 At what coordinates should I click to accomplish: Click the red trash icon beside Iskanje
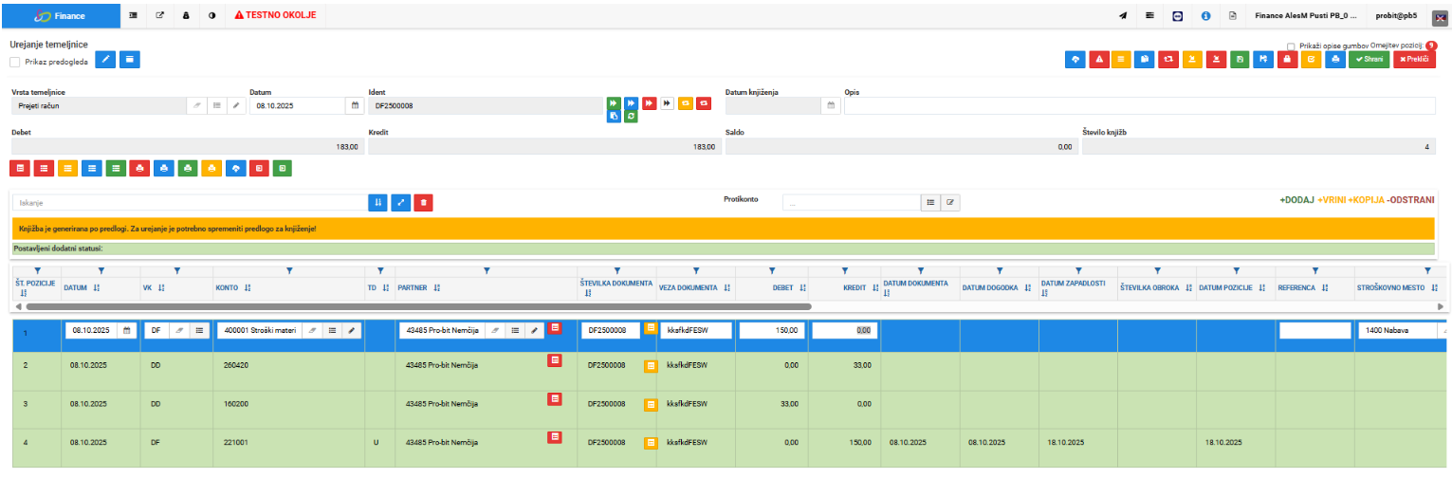click(424, 202)
